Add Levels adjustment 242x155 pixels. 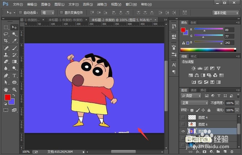coord(200,68)
